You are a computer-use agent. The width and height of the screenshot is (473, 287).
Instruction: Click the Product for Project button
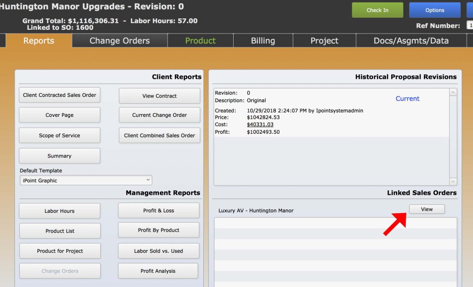point(60,251)
